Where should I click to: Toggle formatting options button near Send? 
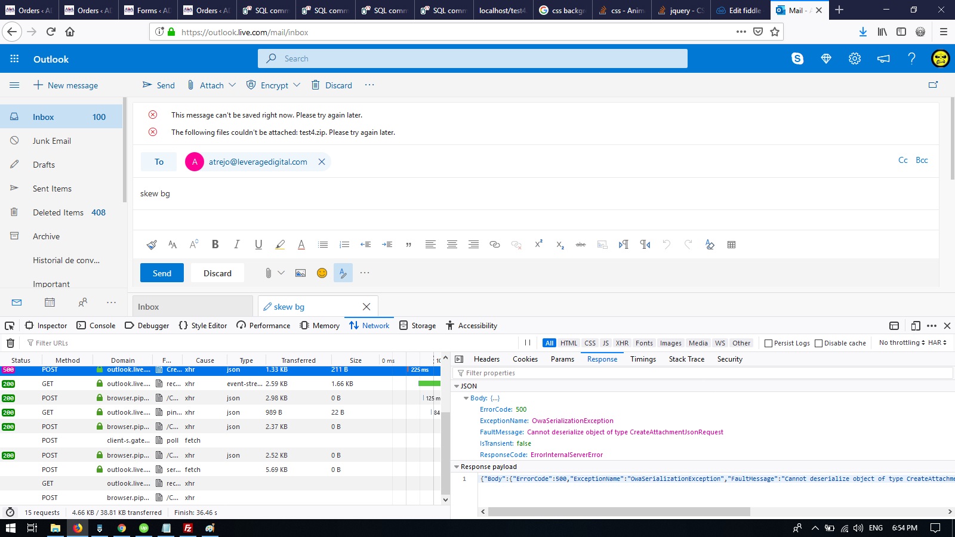(343, 273)
